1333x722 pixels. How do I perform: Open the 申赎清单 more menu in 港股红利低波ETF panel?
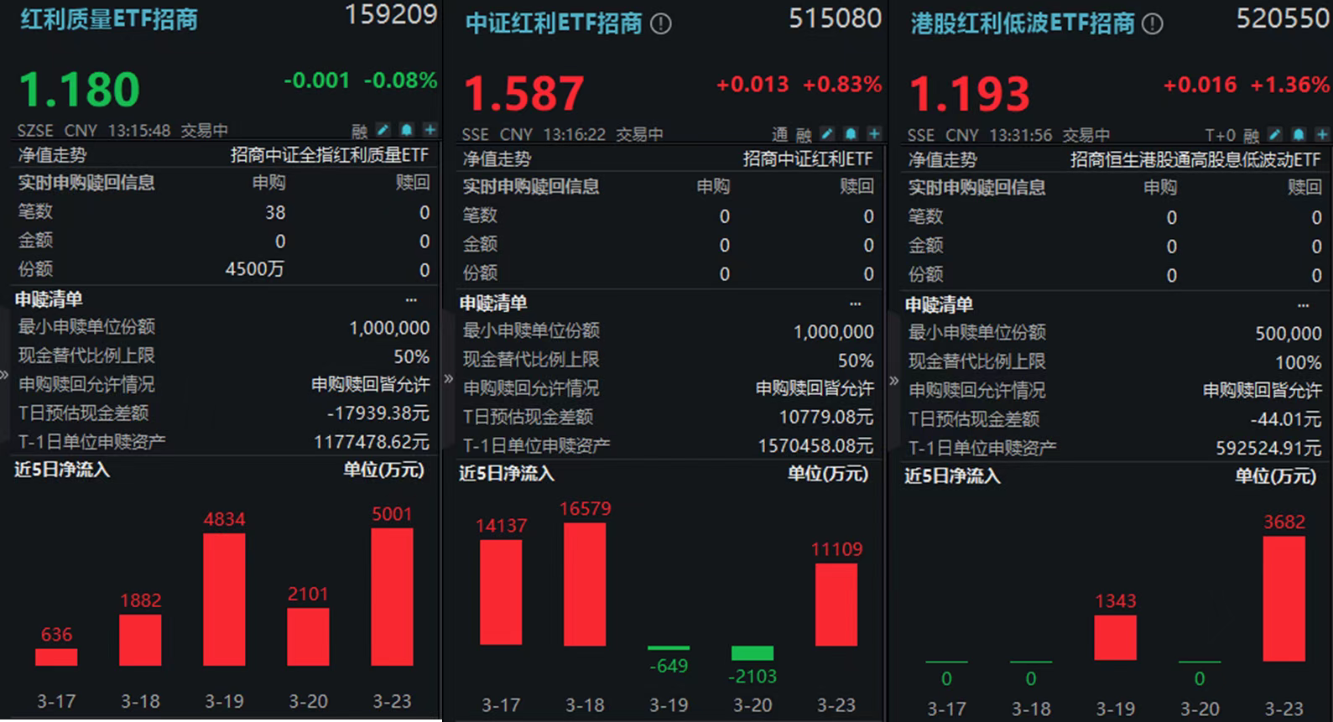tap(1303, 305)
